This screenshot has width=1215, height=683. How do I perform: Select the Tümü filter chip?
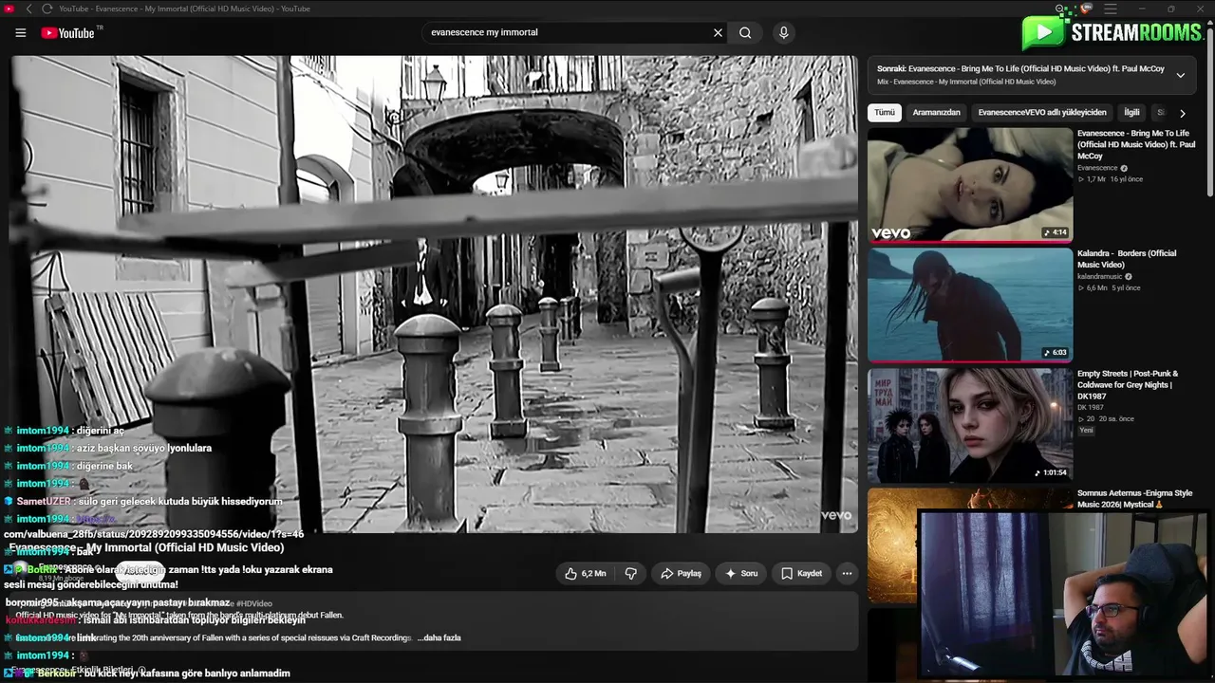pos(885,112)
